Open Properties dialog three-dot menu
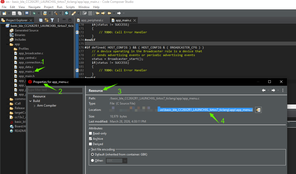Viewport: 296px width, 174px height. [283, 90]
